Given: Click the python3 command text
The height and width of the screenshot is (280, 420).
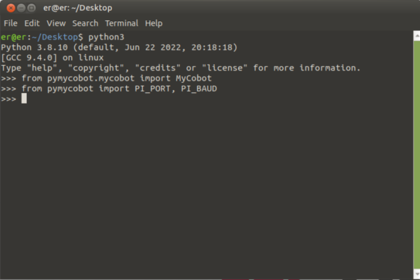Looking at the screenshot, I should coord(106,37).
